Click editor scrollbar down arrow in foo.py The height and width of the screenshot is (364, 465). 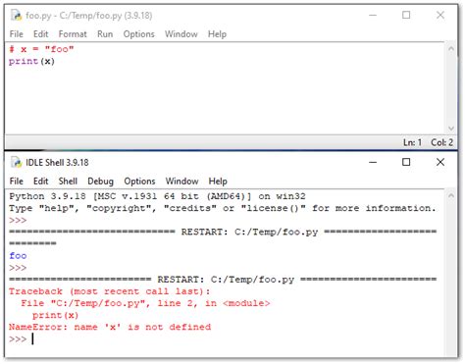point(451,129)
